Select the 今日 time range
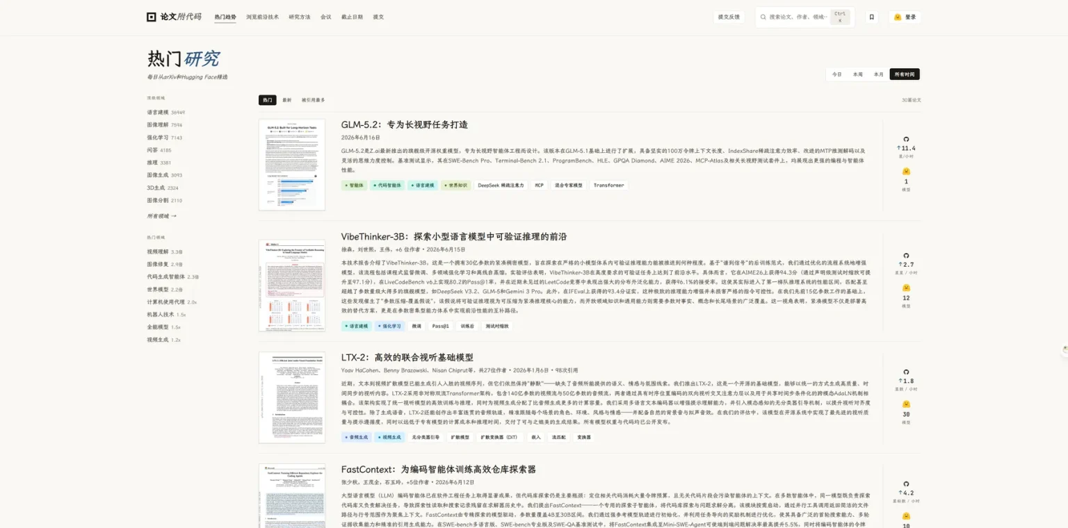The height and width of the screenshot is (528, 1068). click(837, 74)
